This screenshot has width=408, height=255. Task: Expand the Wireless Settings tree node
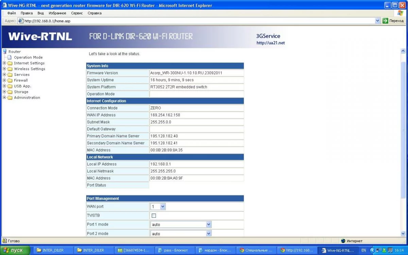[4, 69]
